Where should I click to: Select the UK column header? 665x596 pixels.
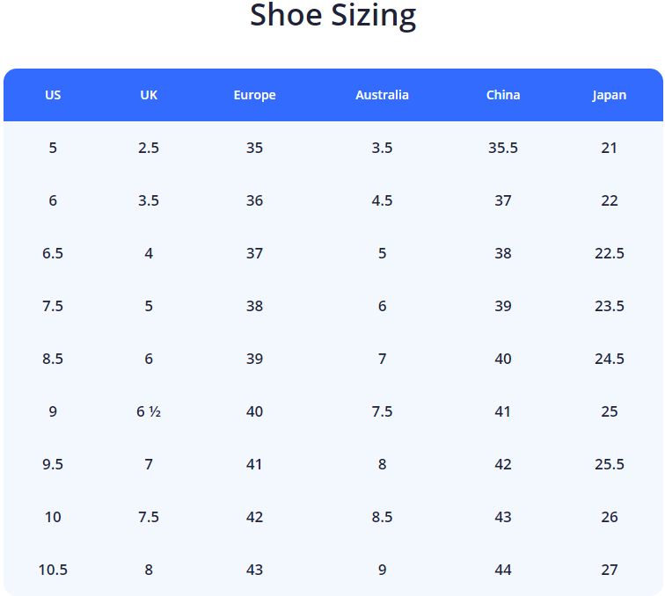(149, 95)
